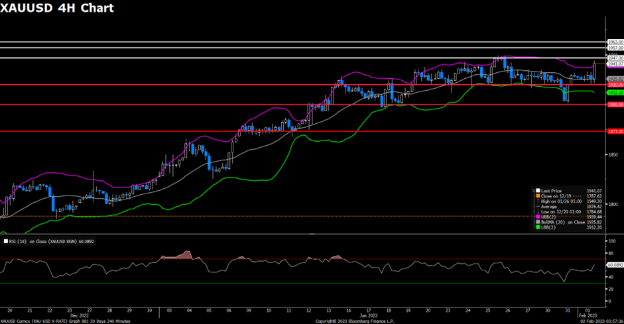Viewport: 624px width, 324px height.
Task: Click the 1941.07 last price axis tag
Action: click(615, 64)
